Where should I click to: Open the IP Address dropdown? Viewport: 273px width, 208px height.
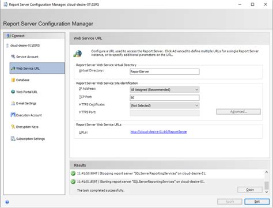(x=165, y=90)
